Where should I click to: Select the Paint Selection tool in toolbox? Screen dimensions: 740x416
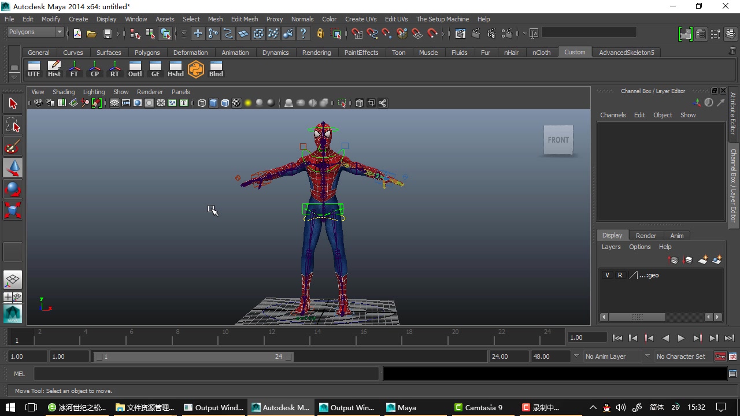[13, 147]
